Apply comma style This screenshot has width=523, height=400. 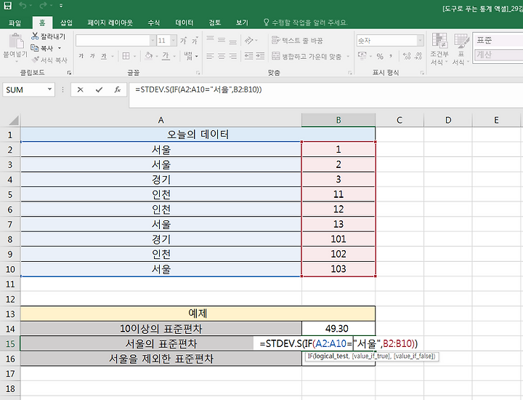click(x=391, y=56)
